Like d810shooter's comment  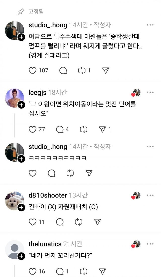[33, 222]
